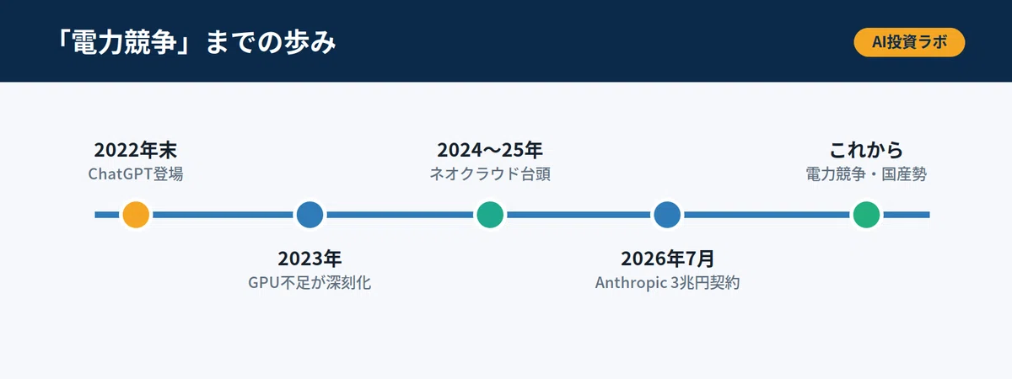The image size is (1012, 379).
Task: Click the 電力競争・国産勢 caption
Action: pos(866,174)
